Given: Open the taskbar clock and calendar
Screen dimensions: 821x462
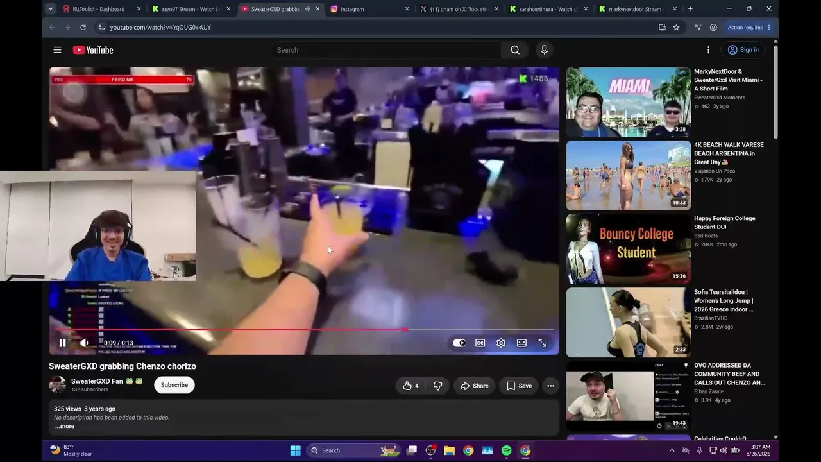Looking at the screenshot, I should pos(761,450).
